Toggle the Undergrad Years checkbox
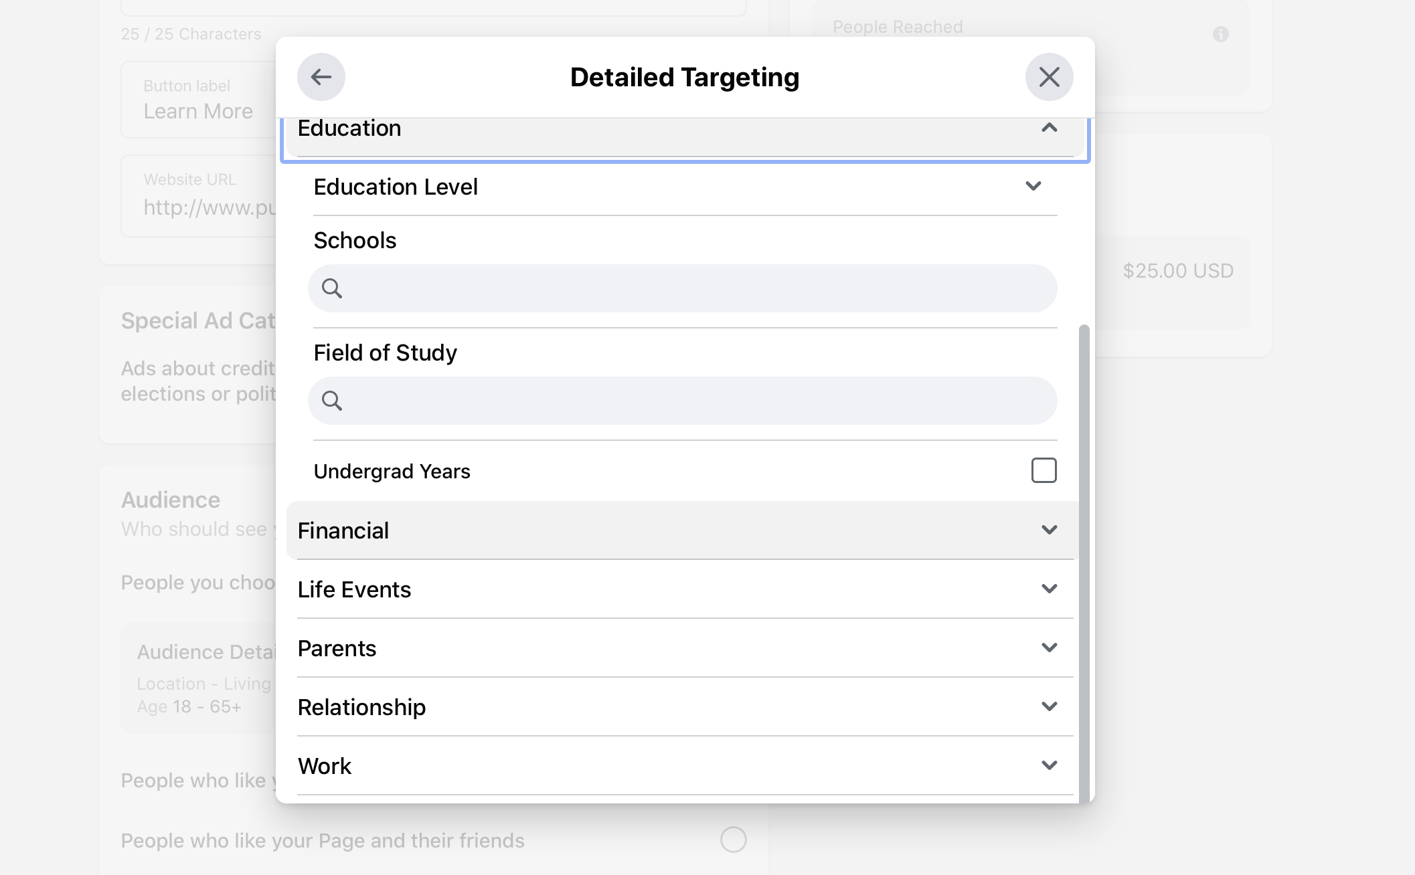 tap(1044, 470)
